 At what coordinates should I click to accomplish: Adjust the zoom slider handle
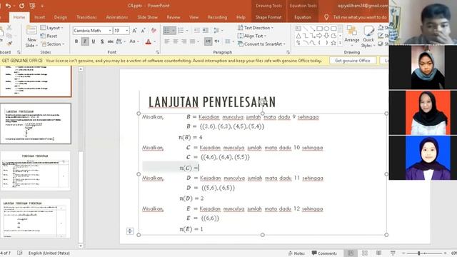click(x=419, y=253)
